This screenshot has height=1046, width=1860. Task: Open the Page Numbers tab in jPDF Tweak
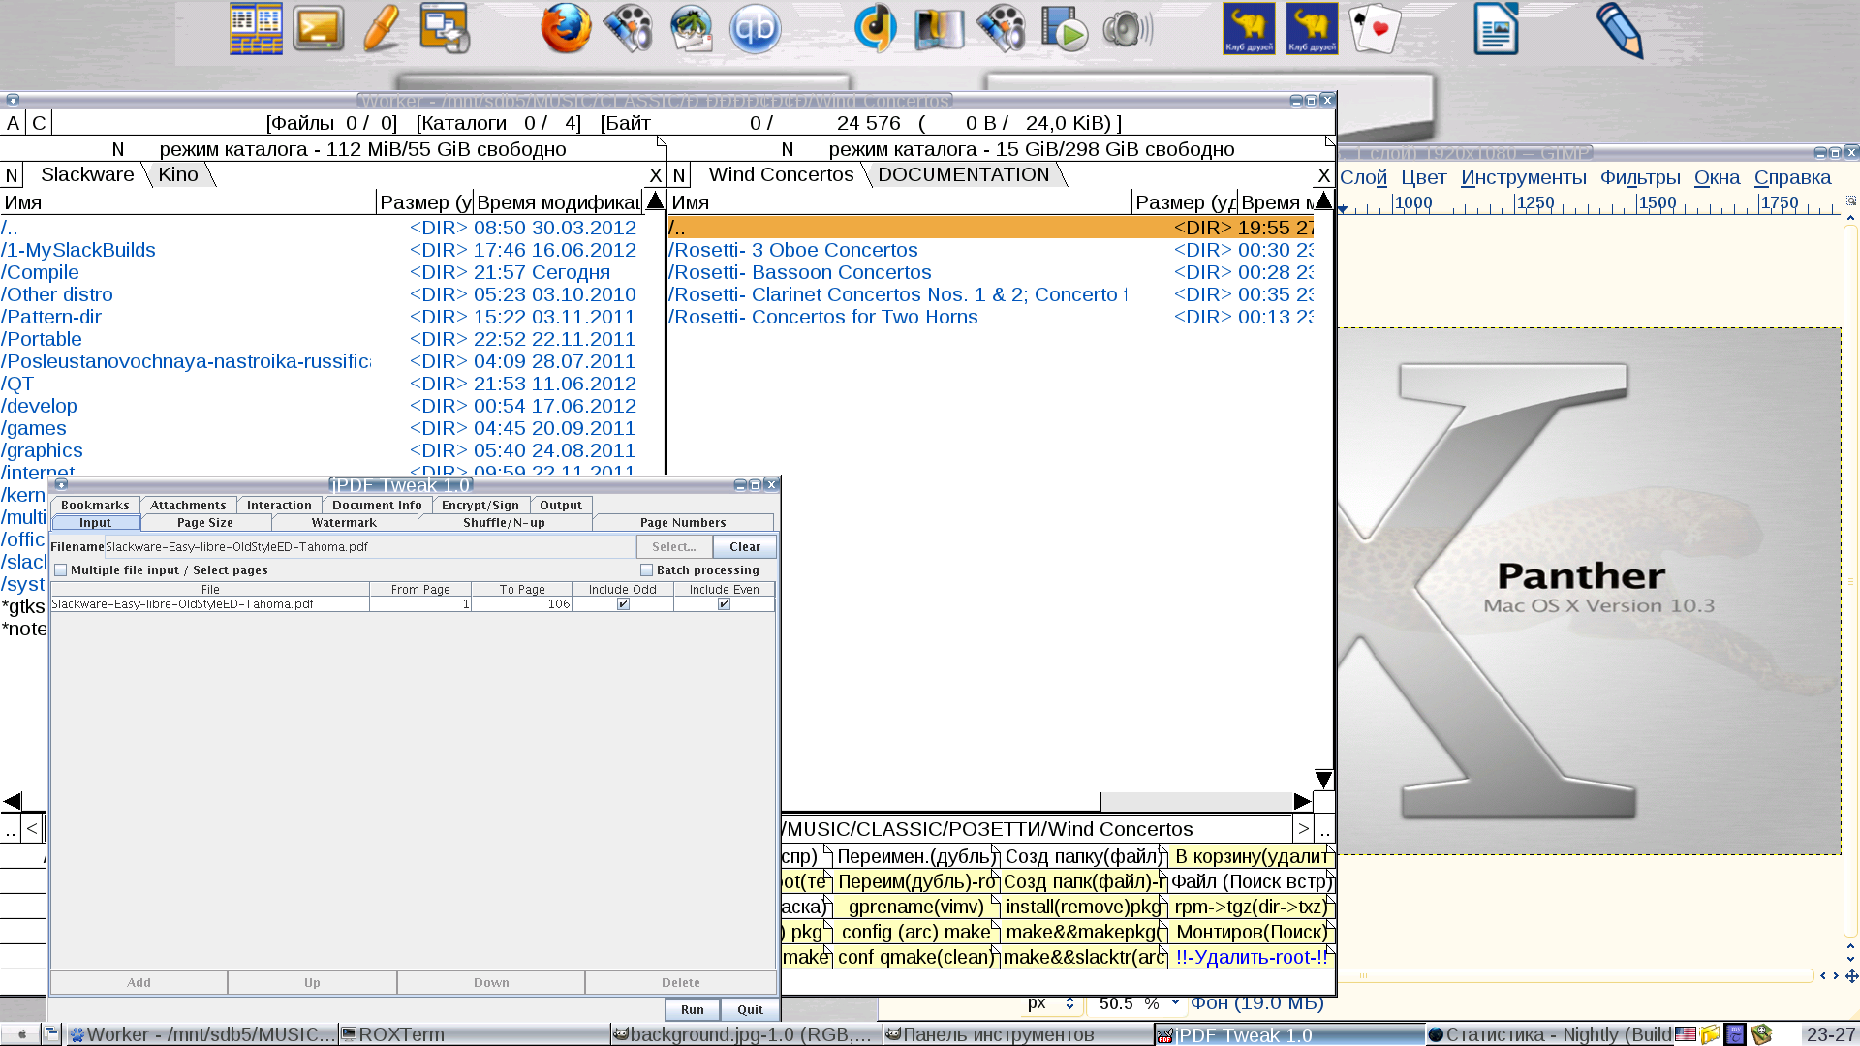[683, 523]
